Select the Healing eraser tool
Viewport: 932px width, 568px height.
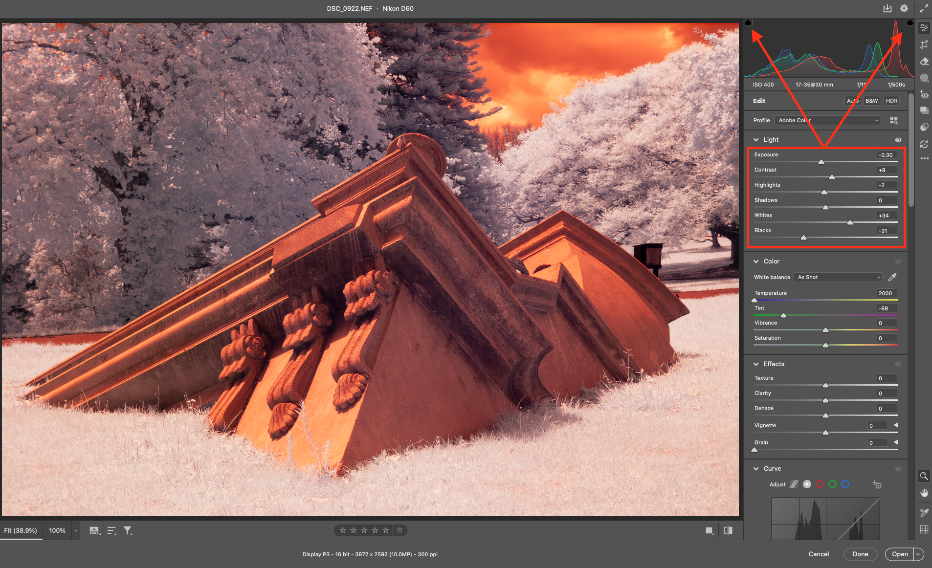(x=924, y=61)
